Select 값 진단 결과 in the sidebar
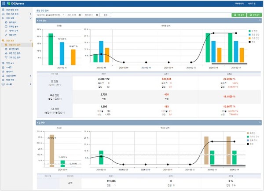The image size is (264, 191). 15,49
